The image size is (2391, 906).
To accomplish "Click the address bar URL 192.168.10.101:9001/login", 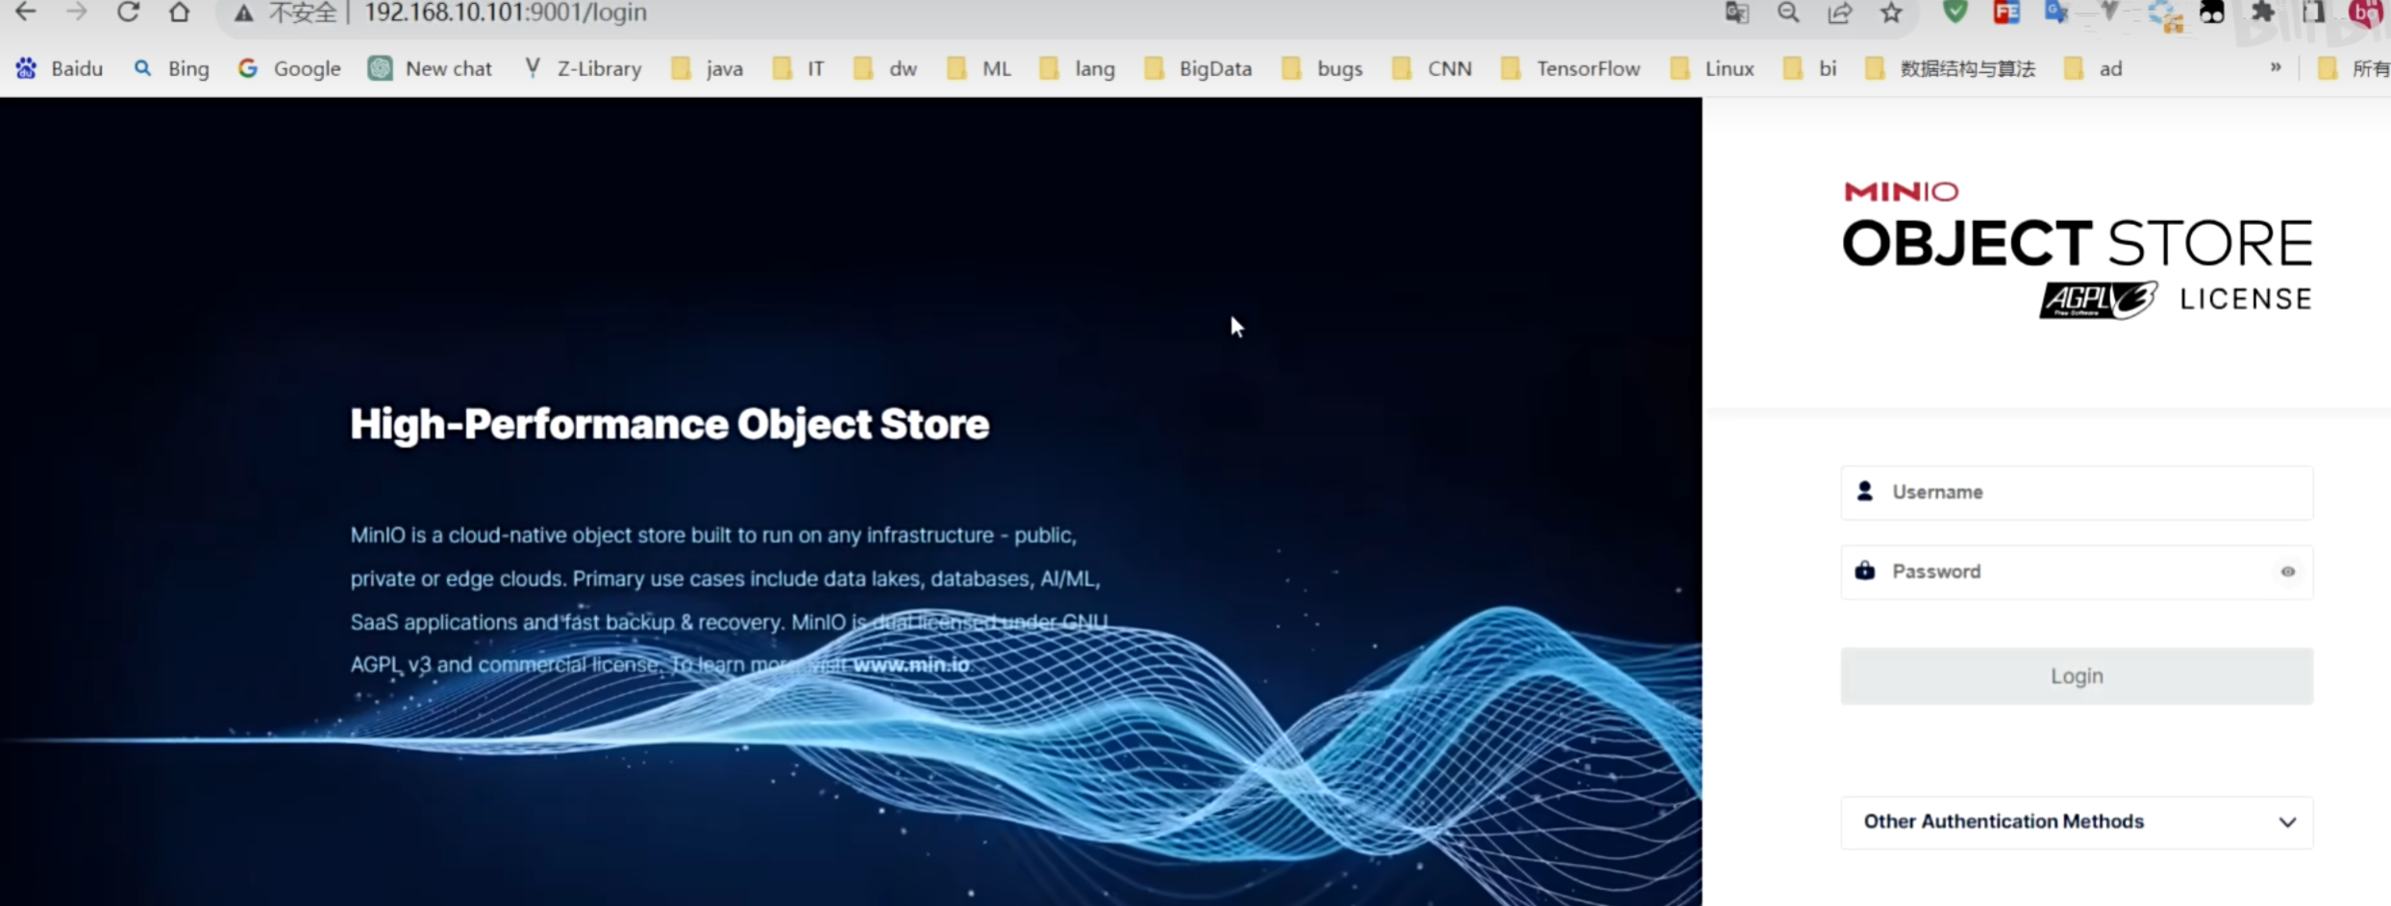I will pos(506,13).
